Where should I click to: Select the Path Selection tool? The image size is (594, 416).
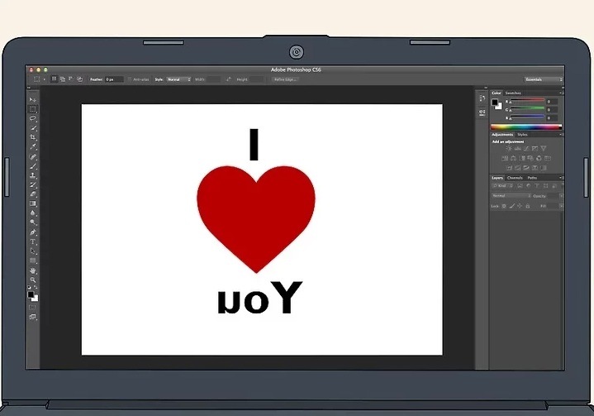click(x=32, y=251)
